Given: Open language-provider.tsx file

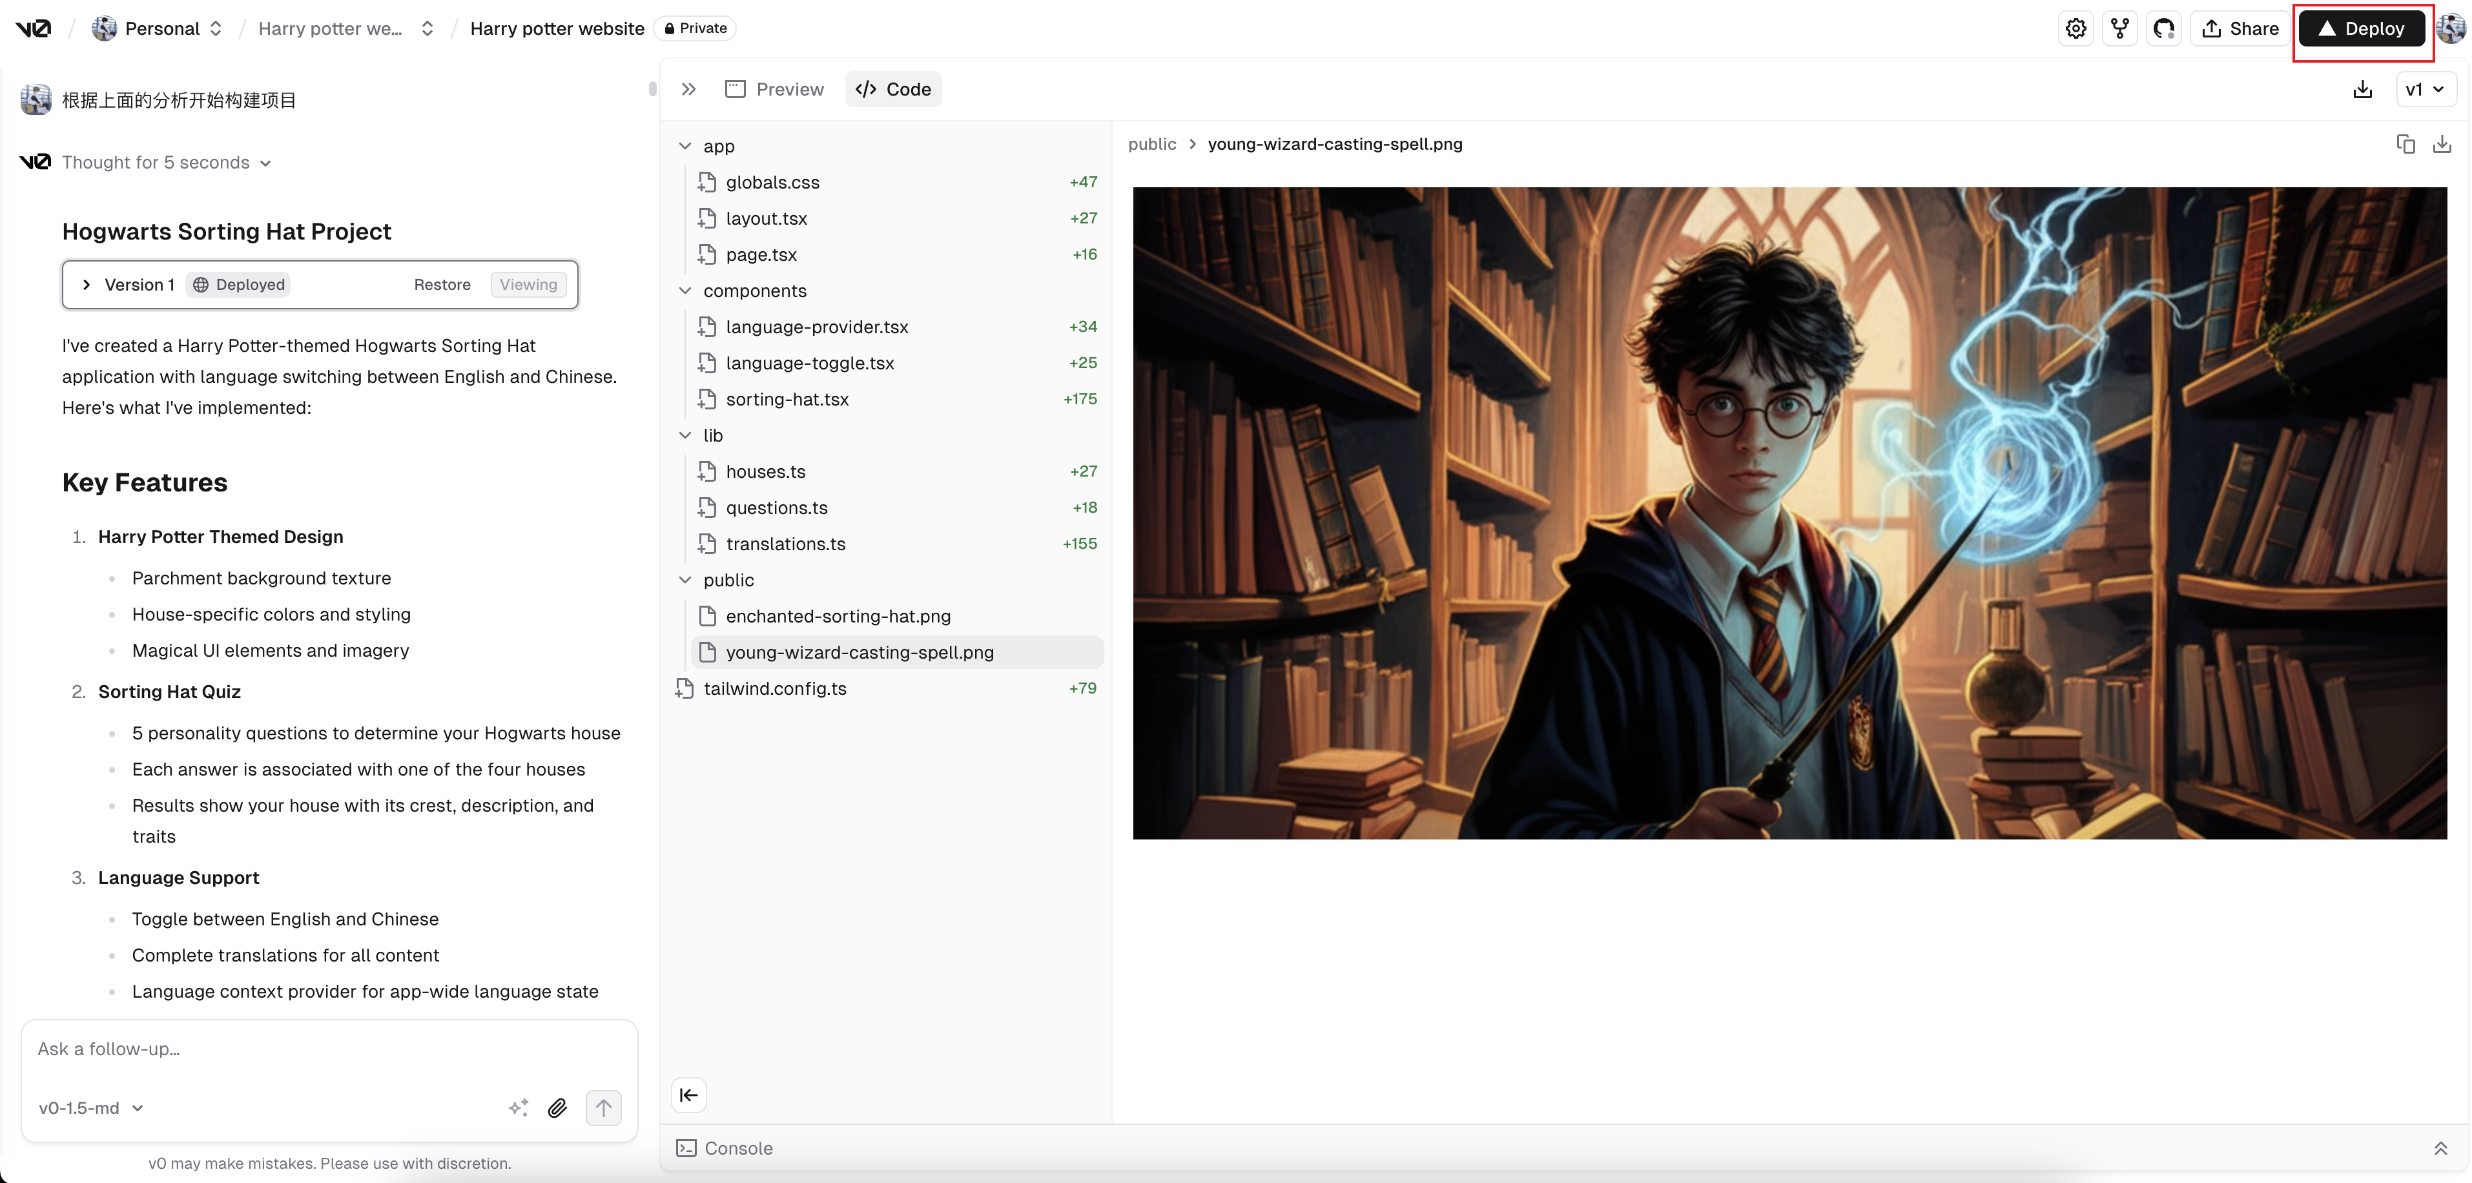Looking at the screenshot, I should 897,327.
